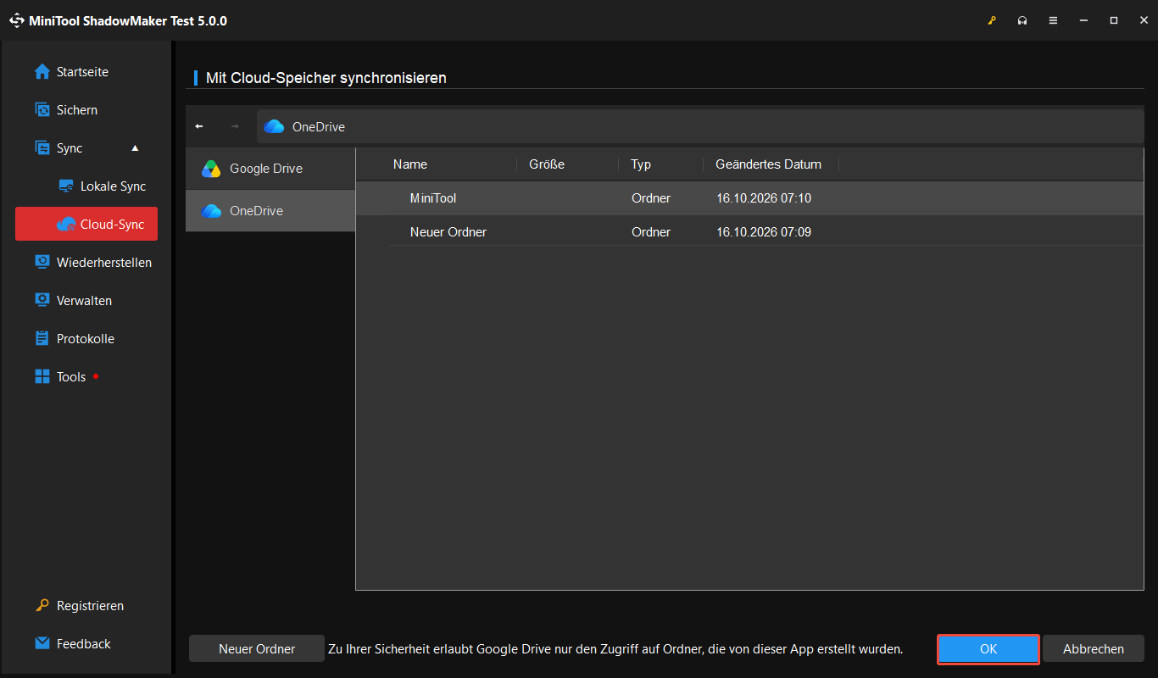The width and height of the screenshot is (1158, 678).
Task: Click the forward arrow navigation icon
Action: (x=235, y=126)
